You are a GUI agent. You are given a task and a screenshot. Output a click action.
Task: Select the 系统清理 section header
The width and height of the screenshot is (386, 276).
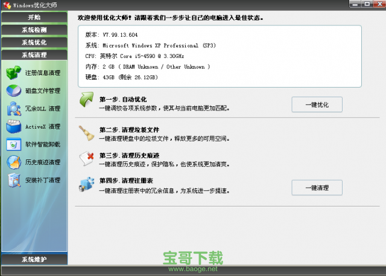(34, 55)
